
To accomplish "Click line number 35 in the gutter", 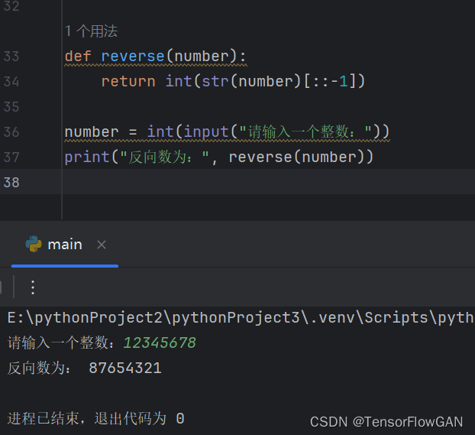I will (11, 107).
